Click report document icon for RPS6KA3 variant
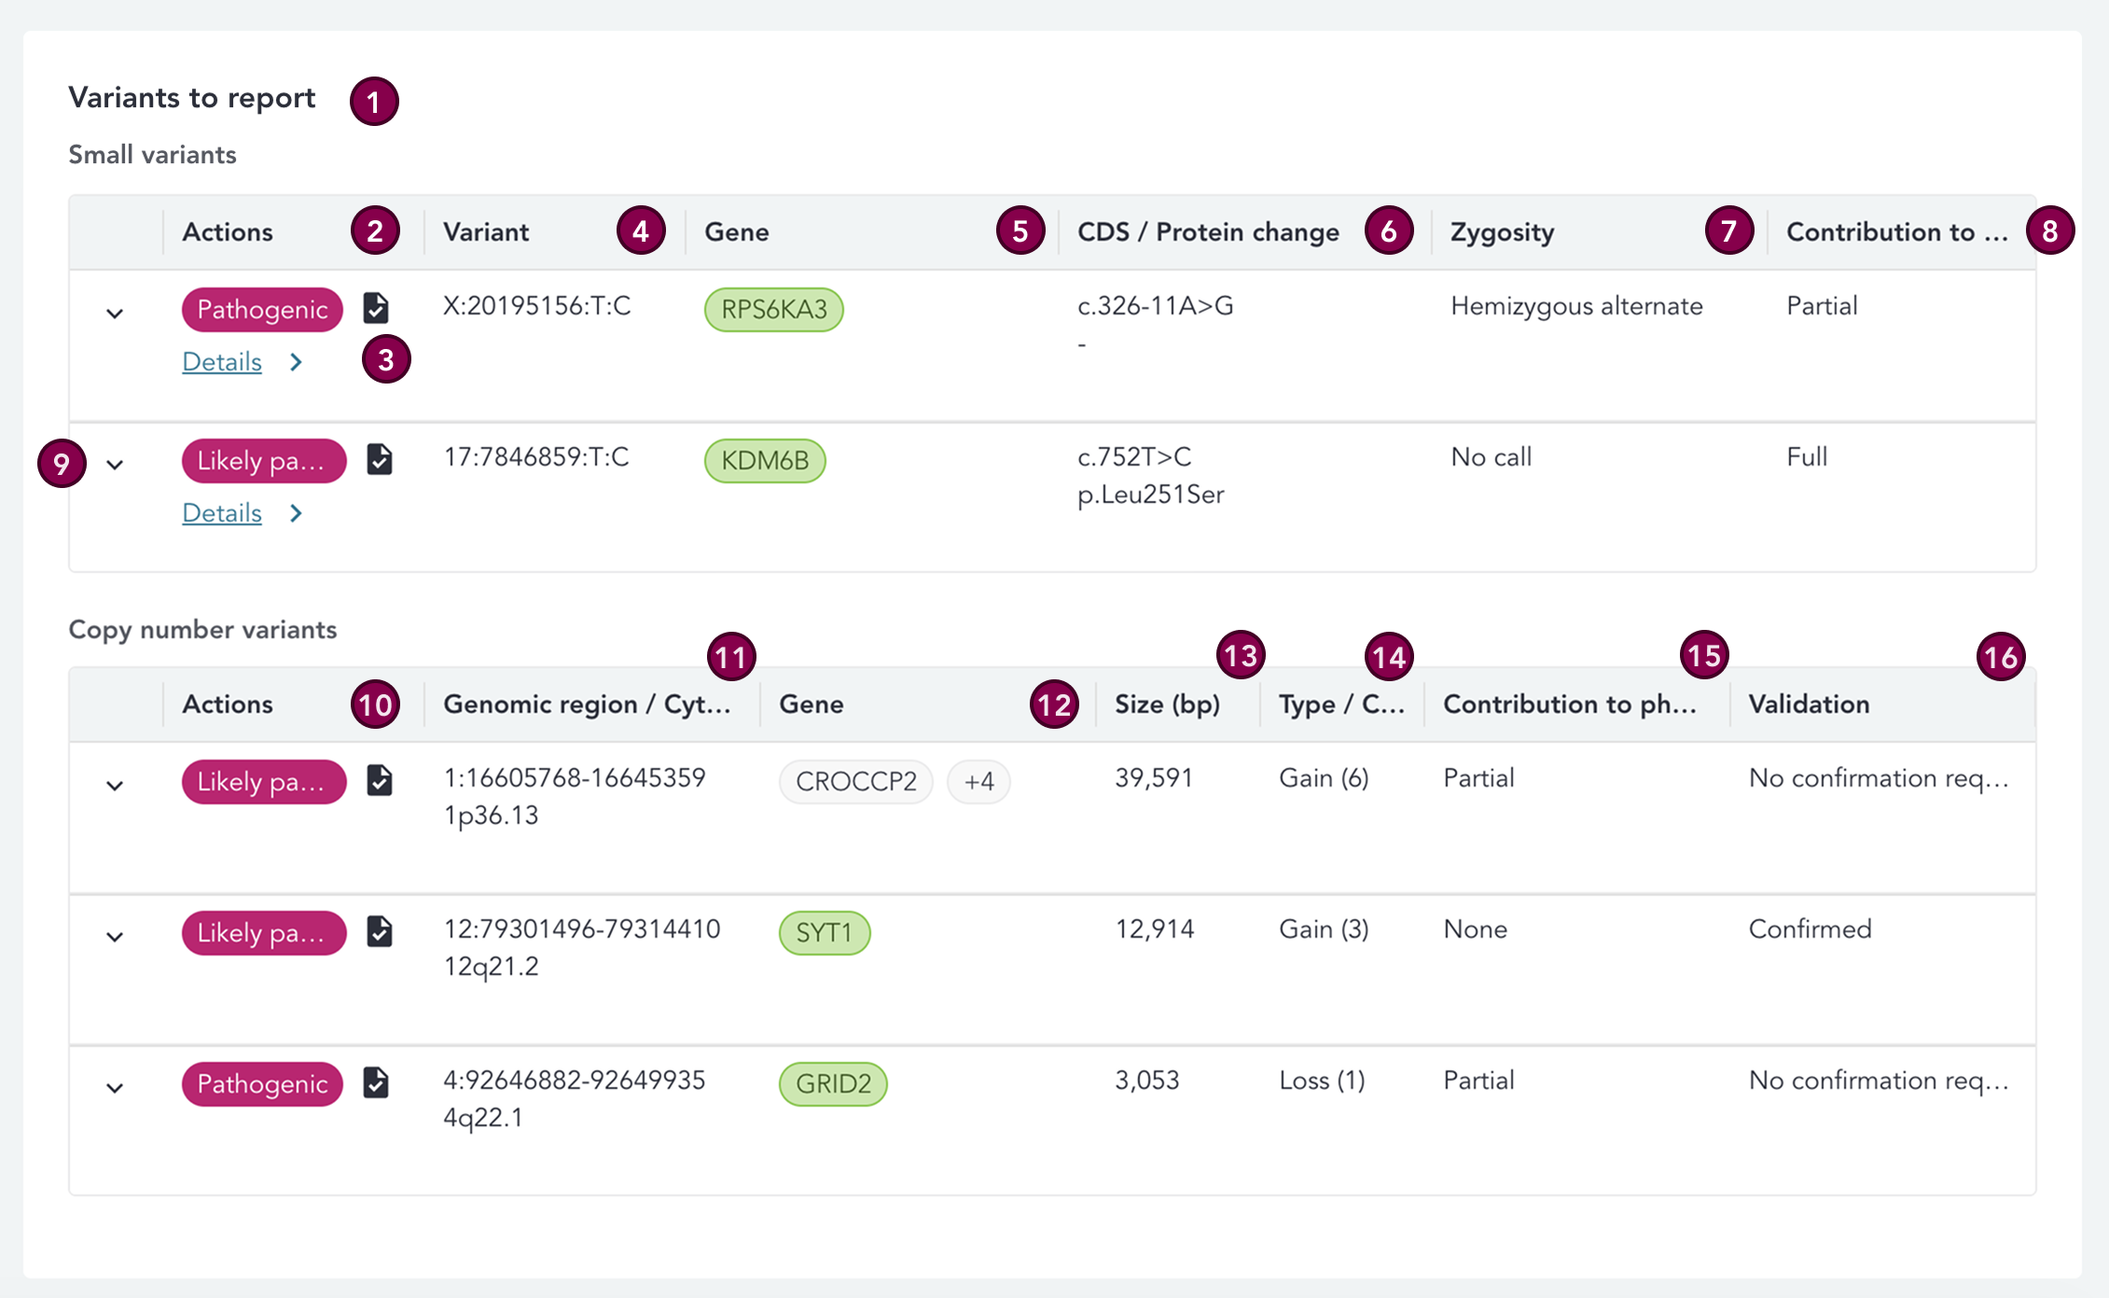The width and height of the screenshot is (2109, 1298). (x=376, y=308)
